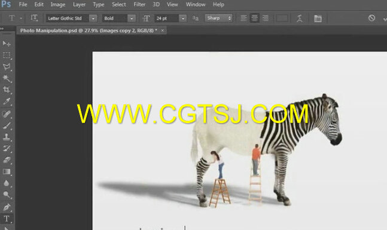
Task: Center align the text
Action: [x=254, y=18]
